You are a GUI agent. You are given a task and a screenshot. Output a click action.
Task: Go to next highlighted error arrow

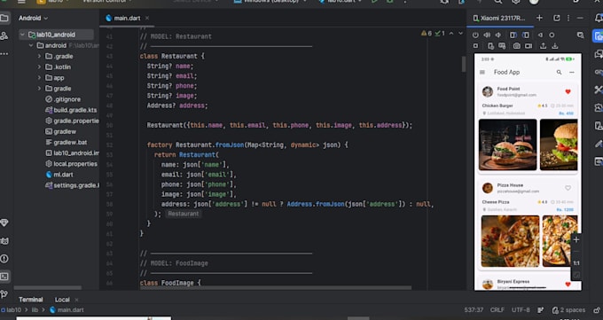(460, 34)
